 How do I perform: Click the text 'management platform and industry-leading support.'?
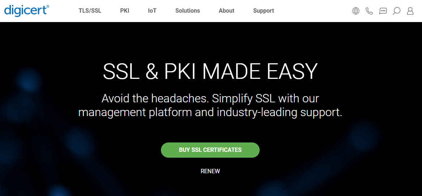coord(210,112)
